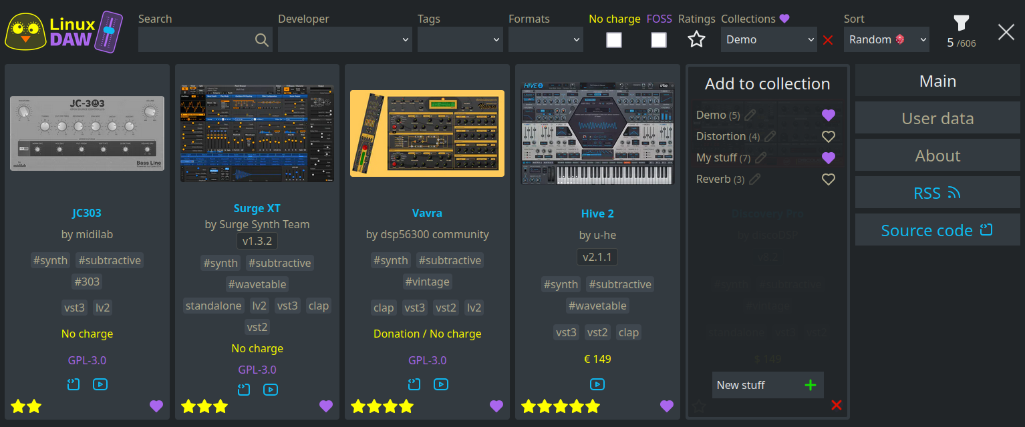Click the Source code button
The width and height of the screenshot is (1025, 427).
click(x=937, y=230)
